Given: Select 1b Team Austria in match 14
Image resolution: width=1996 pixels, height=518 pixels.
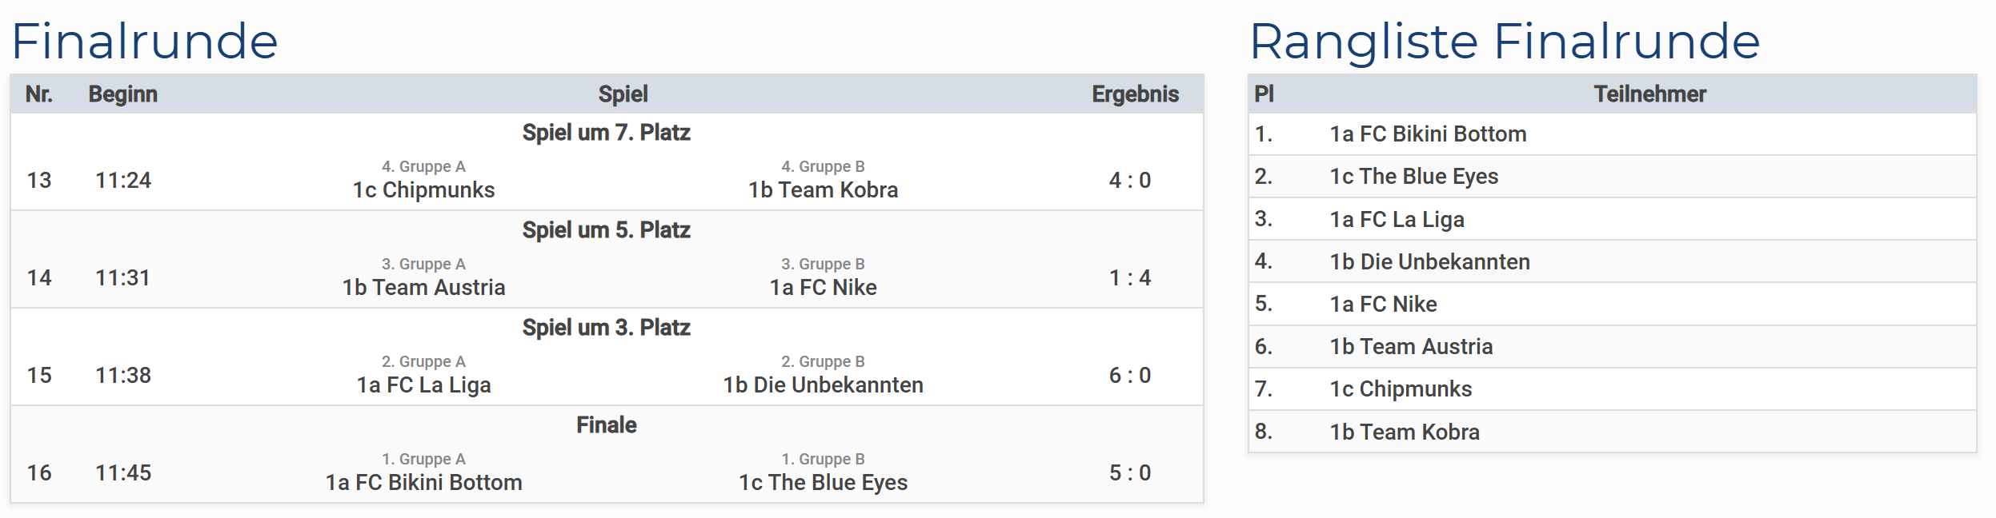Looking at the screenshot, I should 423,288.
